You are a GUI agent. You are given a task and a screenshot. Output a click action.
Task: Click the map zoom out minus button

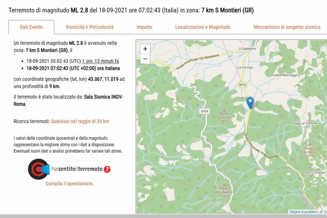tap(145, 59)
